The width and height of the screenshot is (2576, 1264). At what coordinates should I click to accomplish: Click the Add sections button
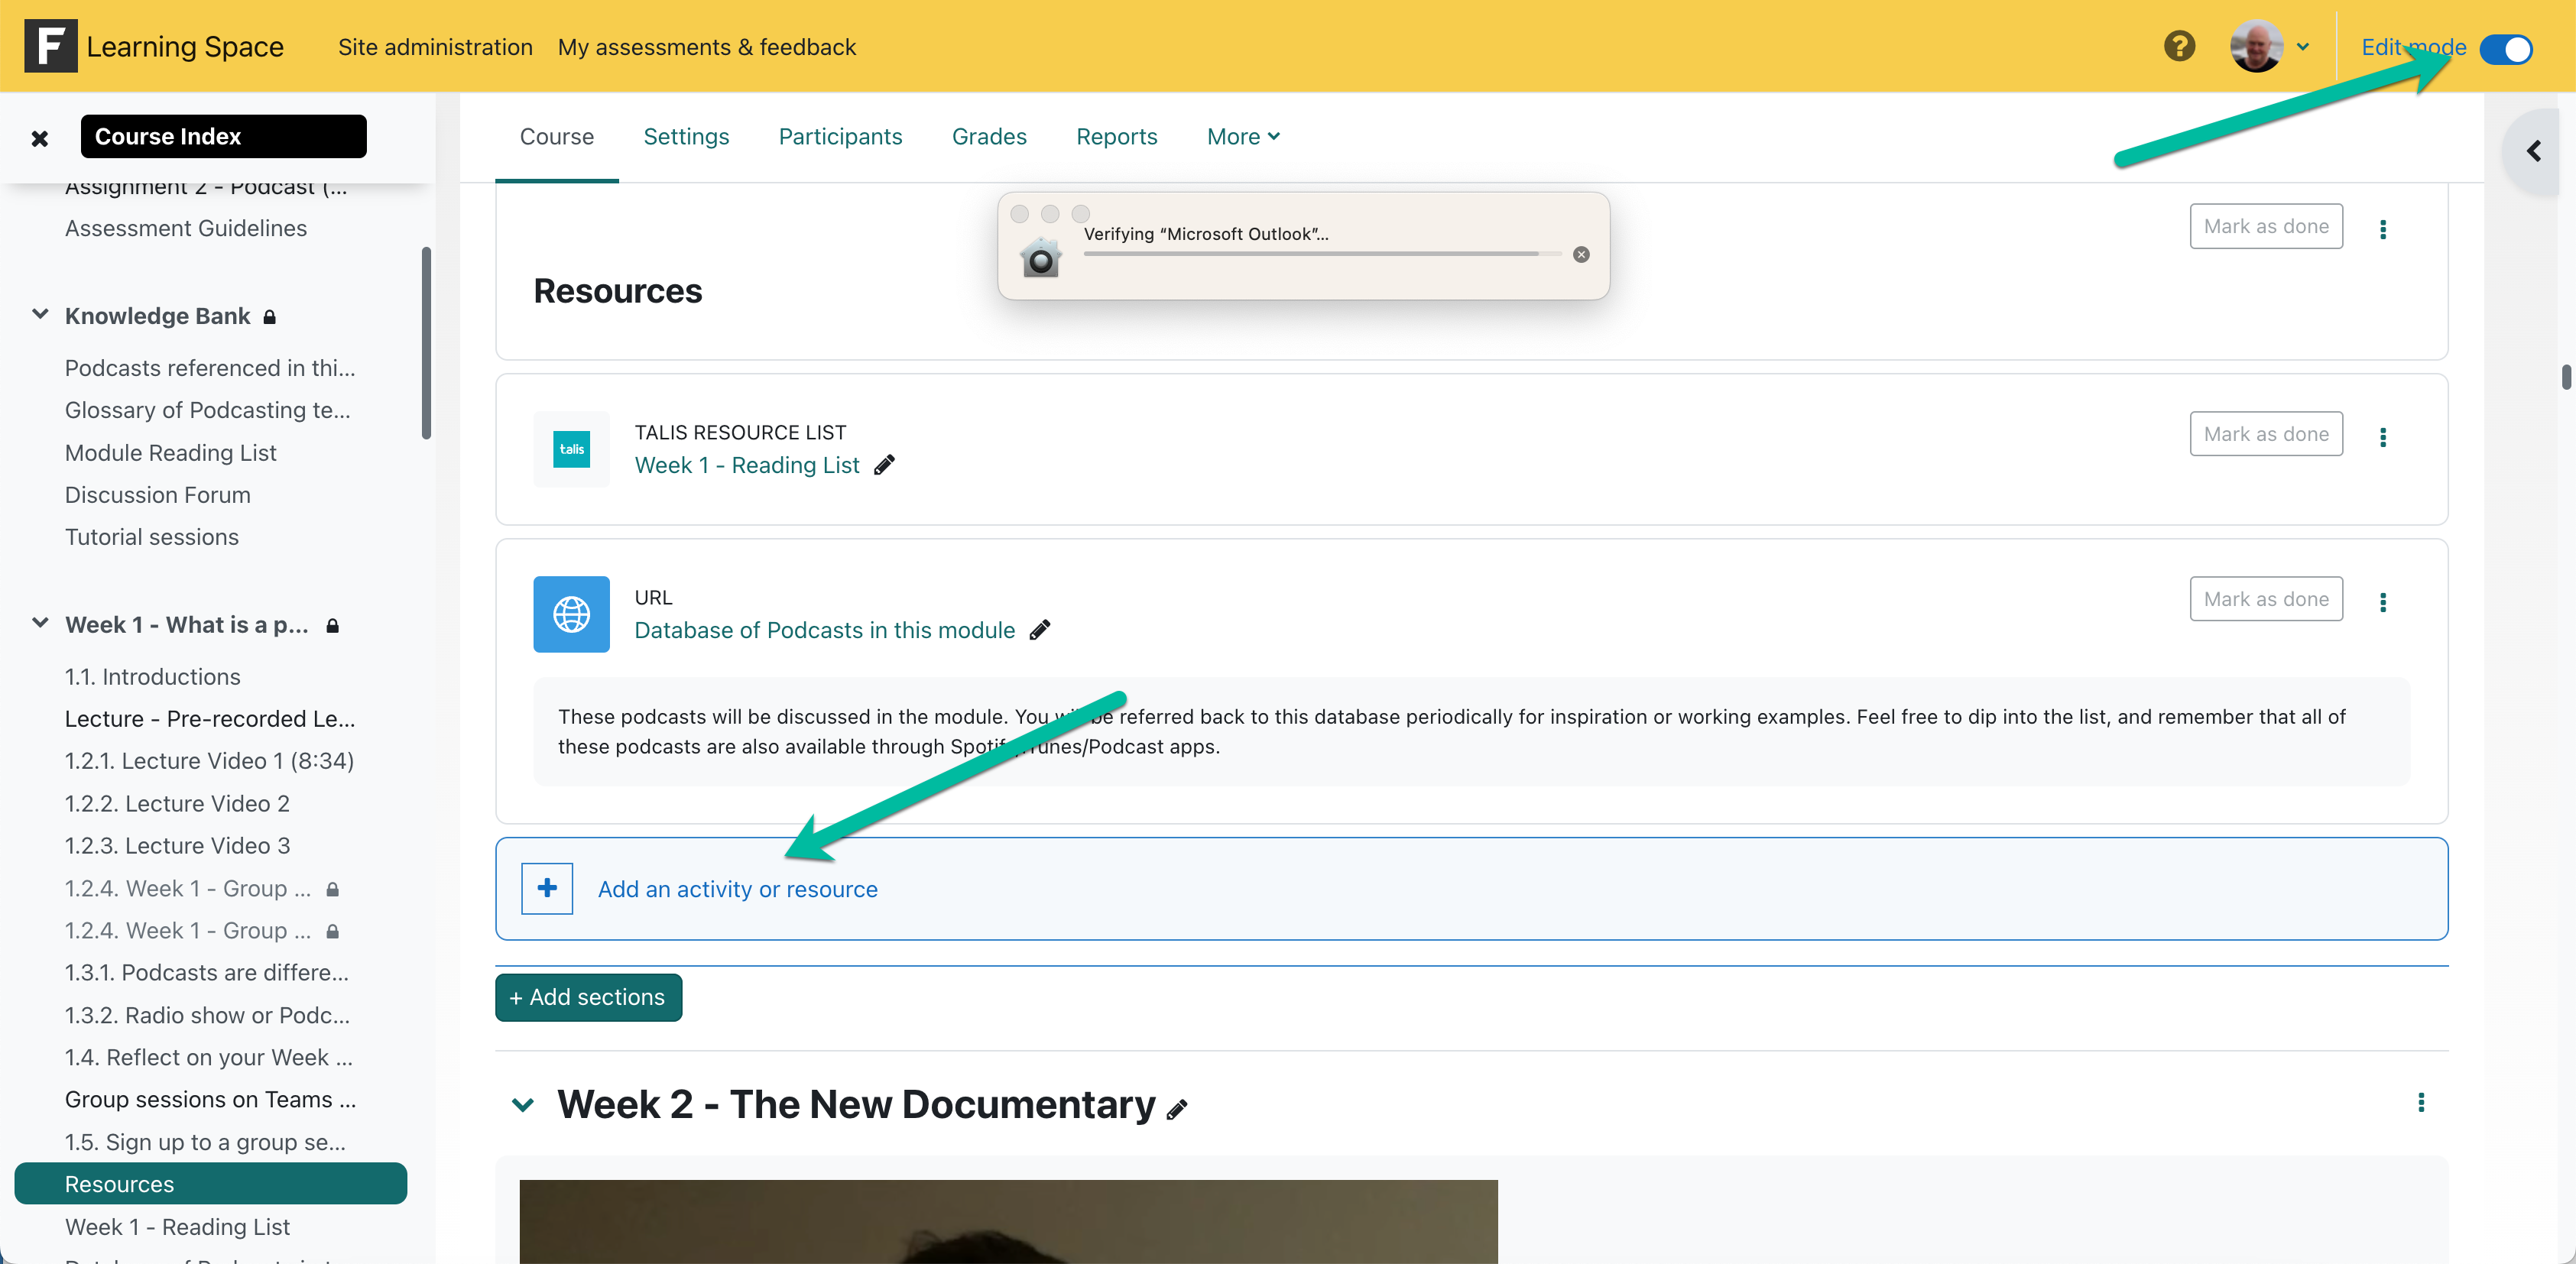click(x=588, y=997)
